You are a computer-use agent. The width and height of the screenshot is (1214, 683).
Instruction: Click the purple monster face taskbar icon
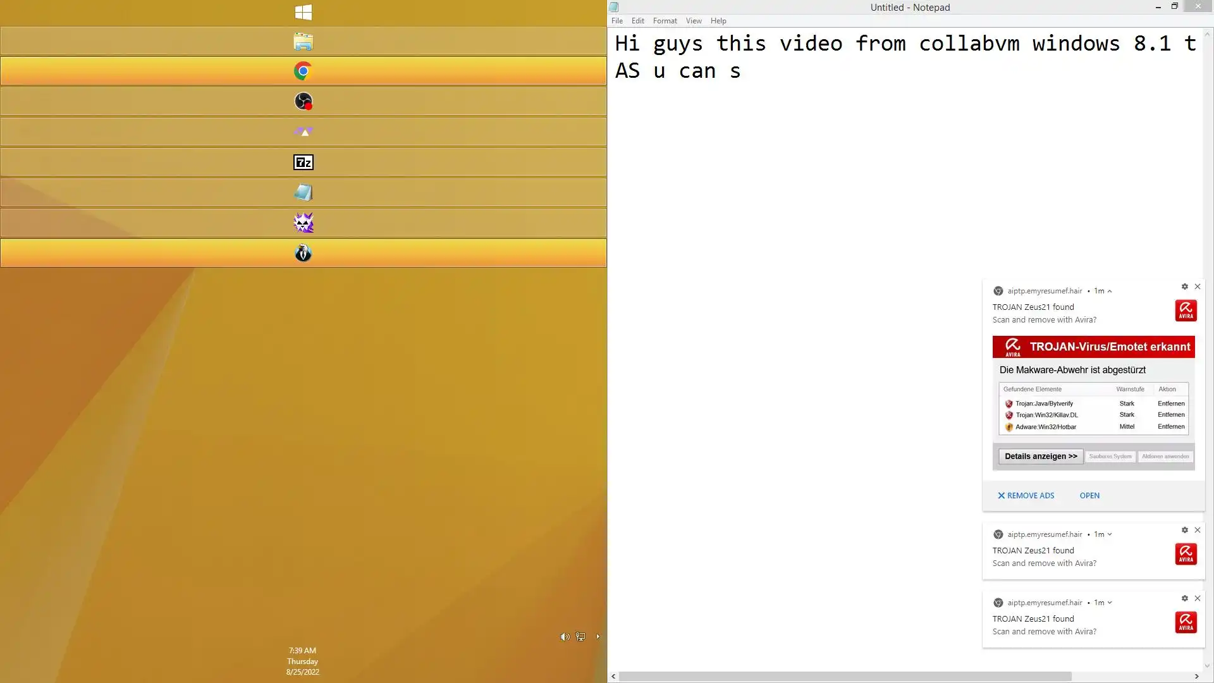point(303,223)
